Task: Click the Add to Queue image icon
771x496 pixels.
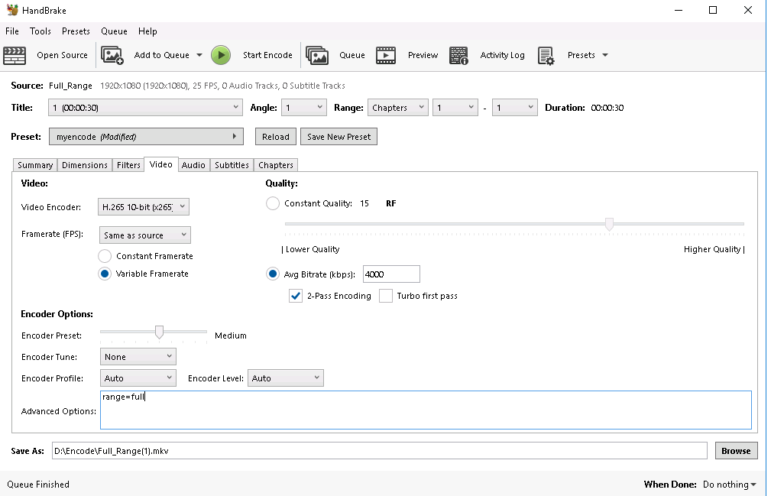Action: [112, 55]
